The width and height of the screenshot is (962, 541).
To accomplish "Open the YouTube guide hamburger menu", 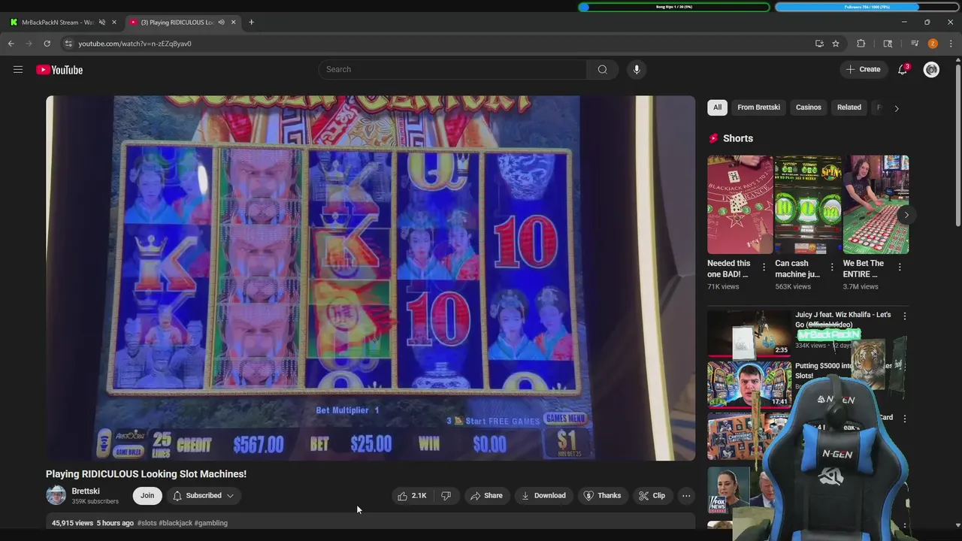I will (x=18, y=70).
